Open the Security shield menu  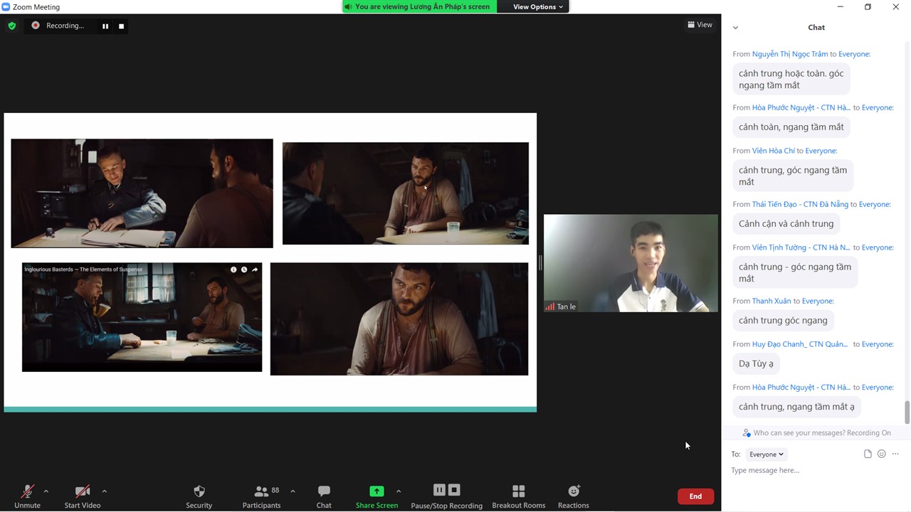pos(199,496)
